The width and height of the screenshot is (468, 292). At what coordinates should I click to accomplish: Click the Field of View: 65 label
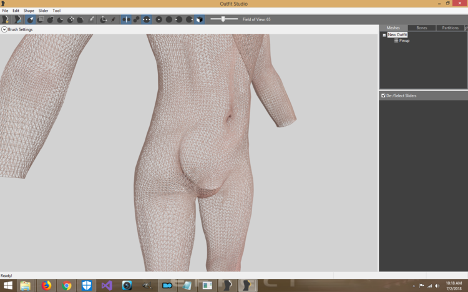click(256, 19)
